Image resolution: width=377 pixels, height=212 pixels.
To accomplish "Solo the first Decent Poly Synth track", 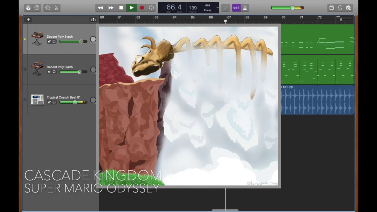I will tap(54, 42).
